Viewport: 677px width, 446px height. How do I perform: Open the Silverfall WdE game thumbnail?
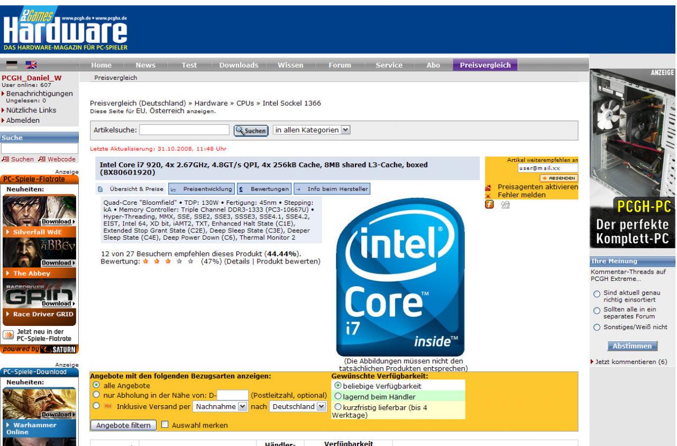coord(40,210)
